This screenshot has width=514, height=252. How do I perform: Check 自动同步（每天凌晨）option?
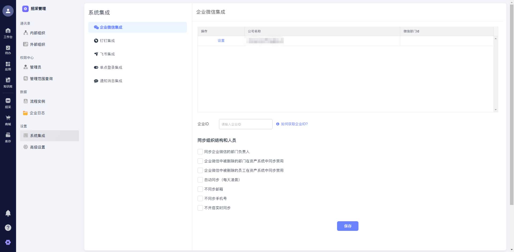(200, 180)
